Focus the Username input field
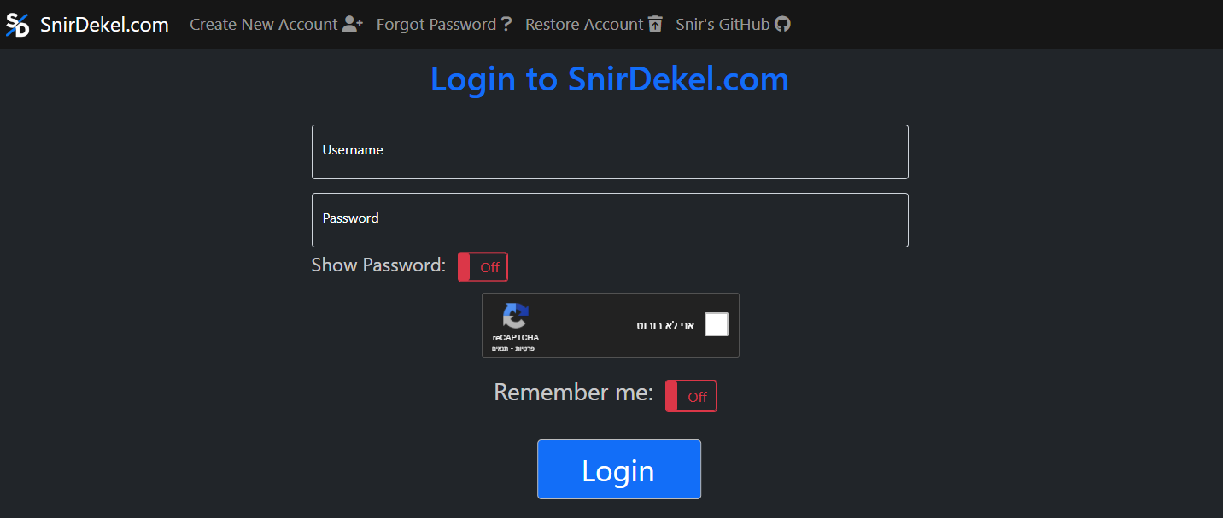1223x518 pixels. [609, 152]
